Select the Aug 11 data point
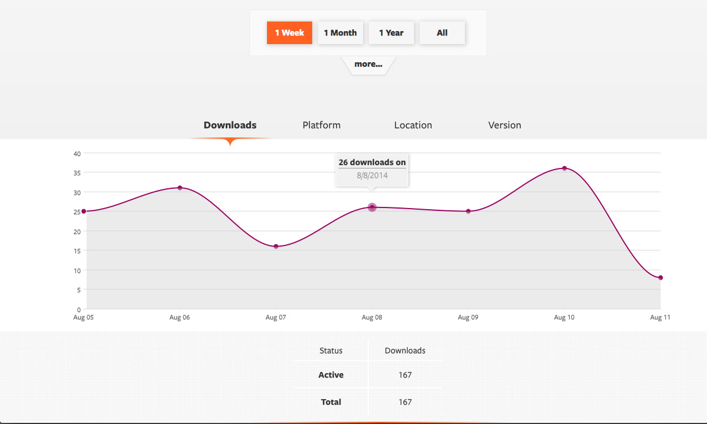Viewport: 707px width, 424px height. 660,278
